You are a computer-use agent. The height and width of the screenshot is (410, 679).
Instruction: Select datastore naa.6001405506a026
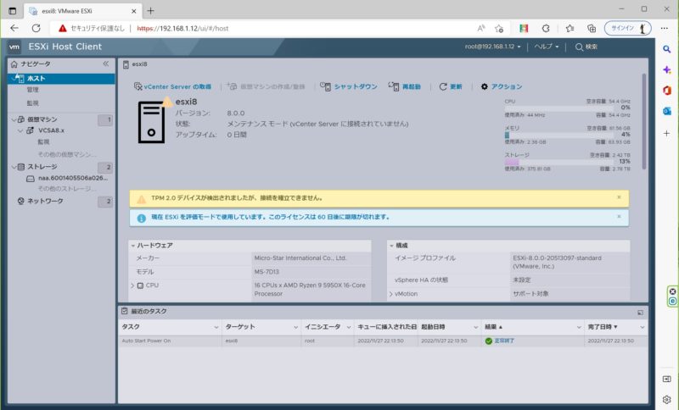pos(73,178)
